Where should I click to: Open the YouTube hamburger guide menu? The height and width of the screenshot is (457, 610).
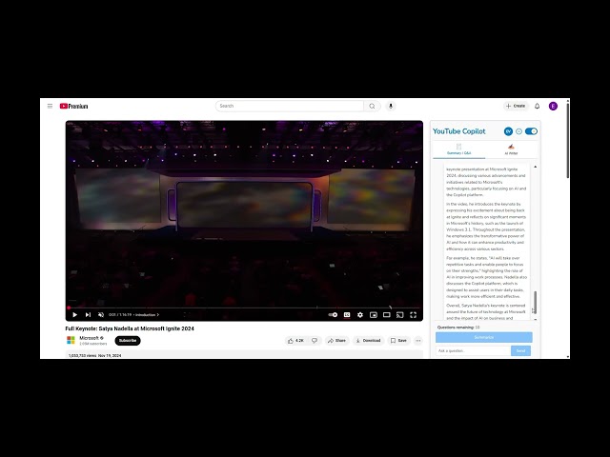[50, 106]
